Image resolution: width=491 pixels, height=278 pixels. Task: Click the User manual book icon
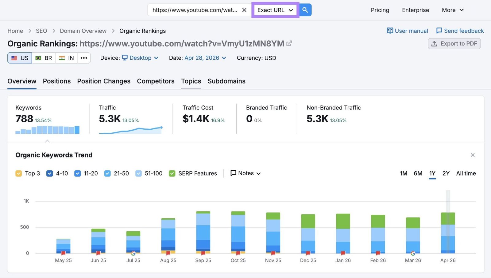[390, 31]
